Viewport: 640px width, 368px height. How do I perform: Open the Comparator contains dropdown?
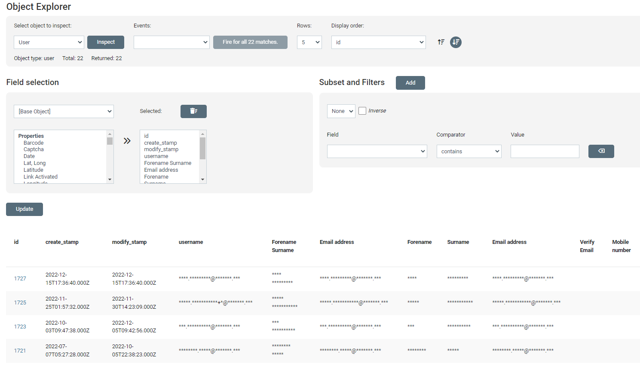point(469,151)
